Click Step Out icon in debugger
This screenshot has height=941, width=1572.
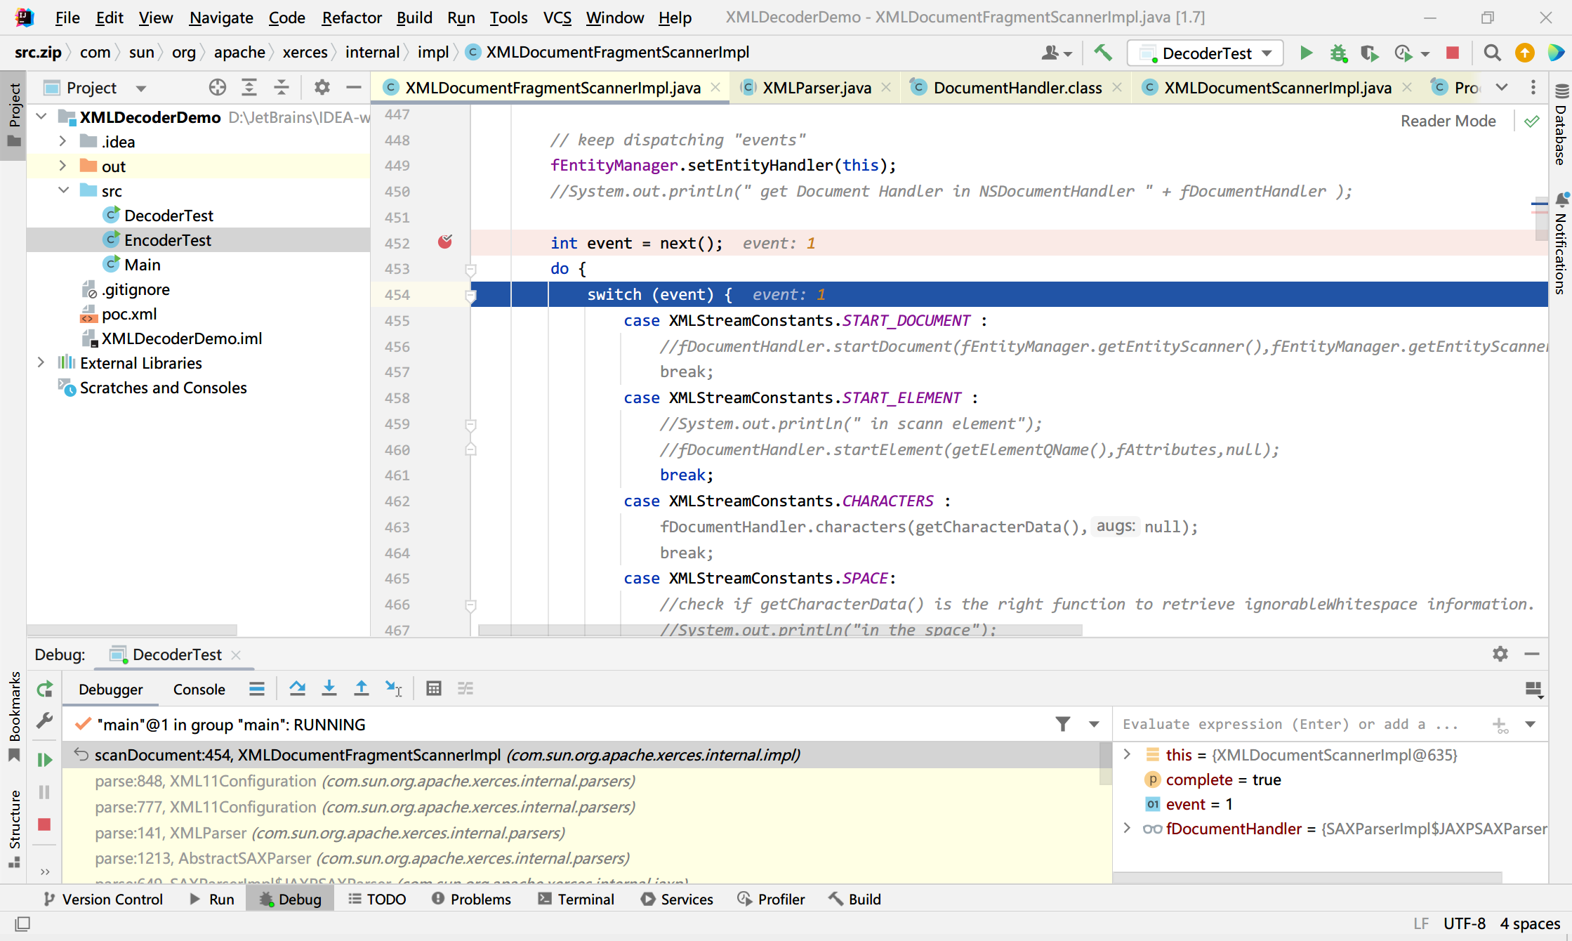361,689
